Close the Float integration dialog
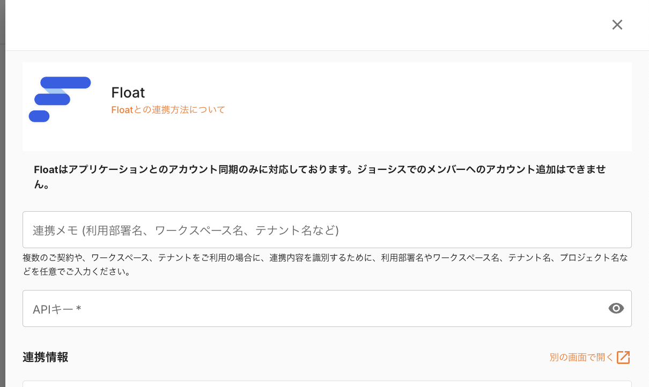 [617, 25]
